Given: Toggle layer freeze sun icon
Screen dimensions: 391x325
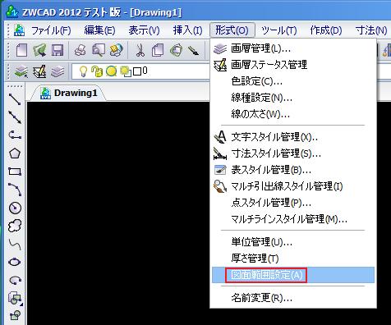Looking at the screenshot, I should click(112, 71).
